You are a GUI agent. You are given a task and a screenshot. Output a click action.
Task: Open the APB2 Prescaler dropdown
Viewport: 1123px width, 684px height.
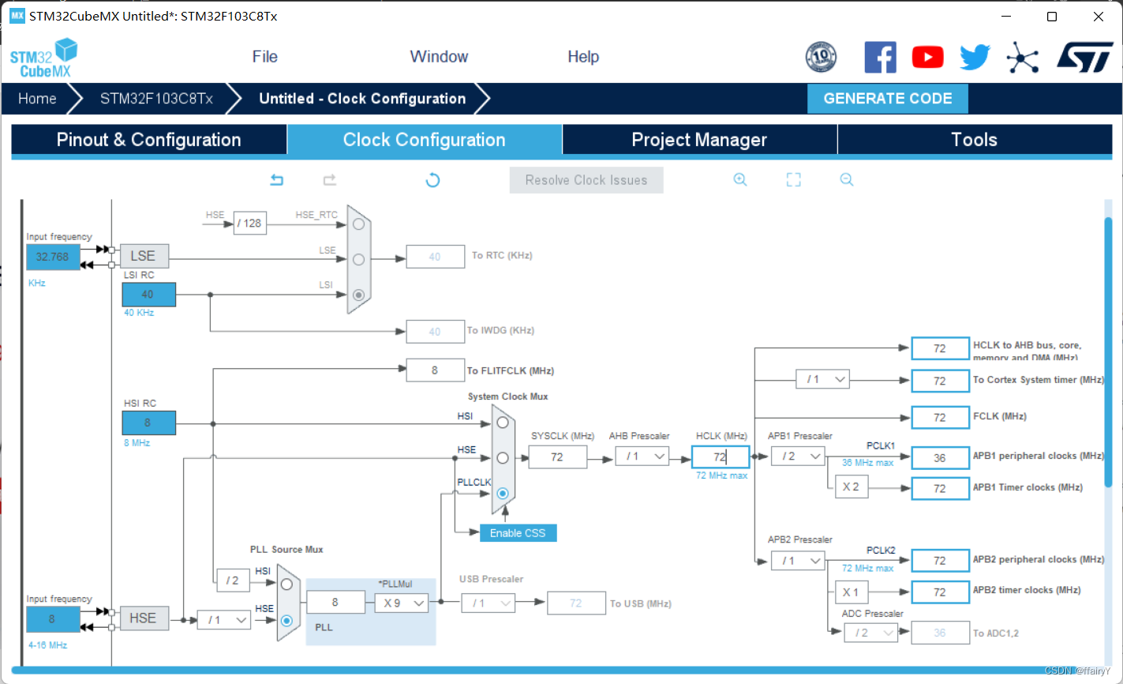[798, 561]
